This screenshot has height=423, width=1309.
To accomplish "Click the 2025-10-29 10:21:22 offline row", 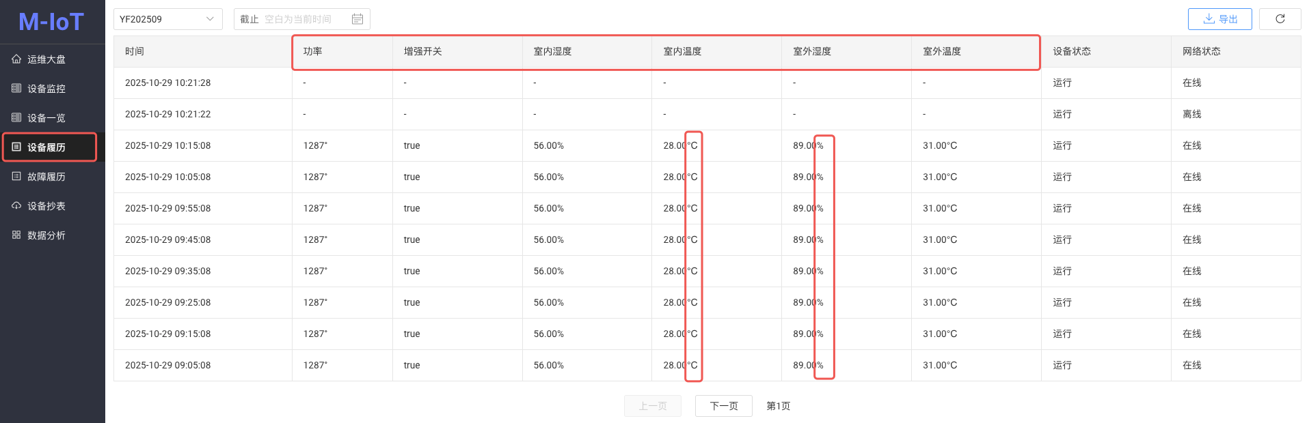I will 168,115.
